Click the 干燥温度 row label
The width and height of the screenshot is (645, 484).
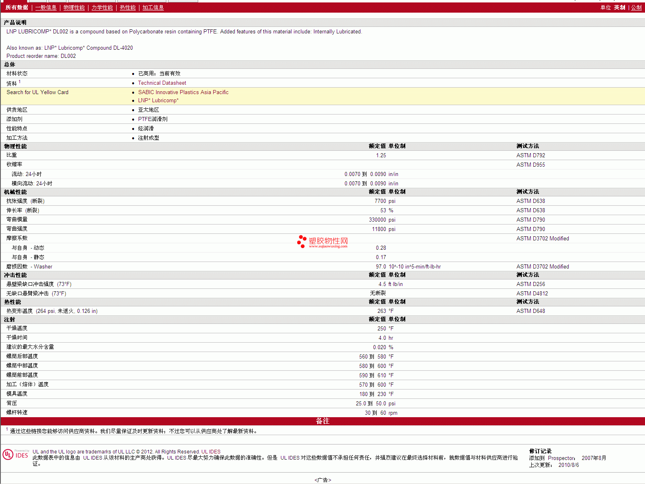pos(17,328)
